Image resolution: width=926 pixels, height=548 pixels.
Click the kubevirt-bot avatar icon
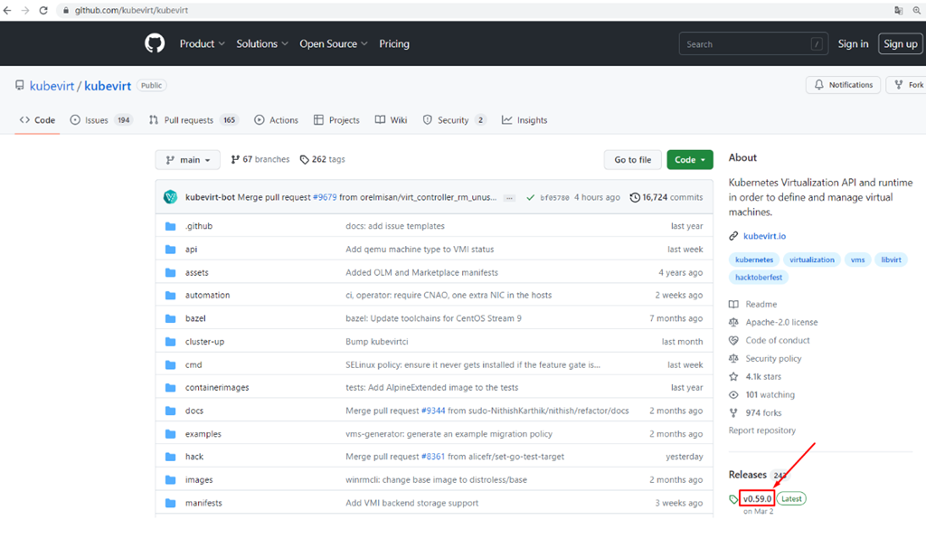click(171, 197)
